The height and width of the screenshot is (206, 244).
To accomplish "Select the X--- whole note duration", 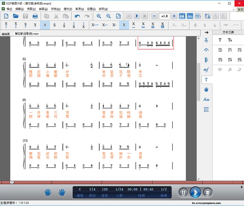I will [x=95, y=25].
